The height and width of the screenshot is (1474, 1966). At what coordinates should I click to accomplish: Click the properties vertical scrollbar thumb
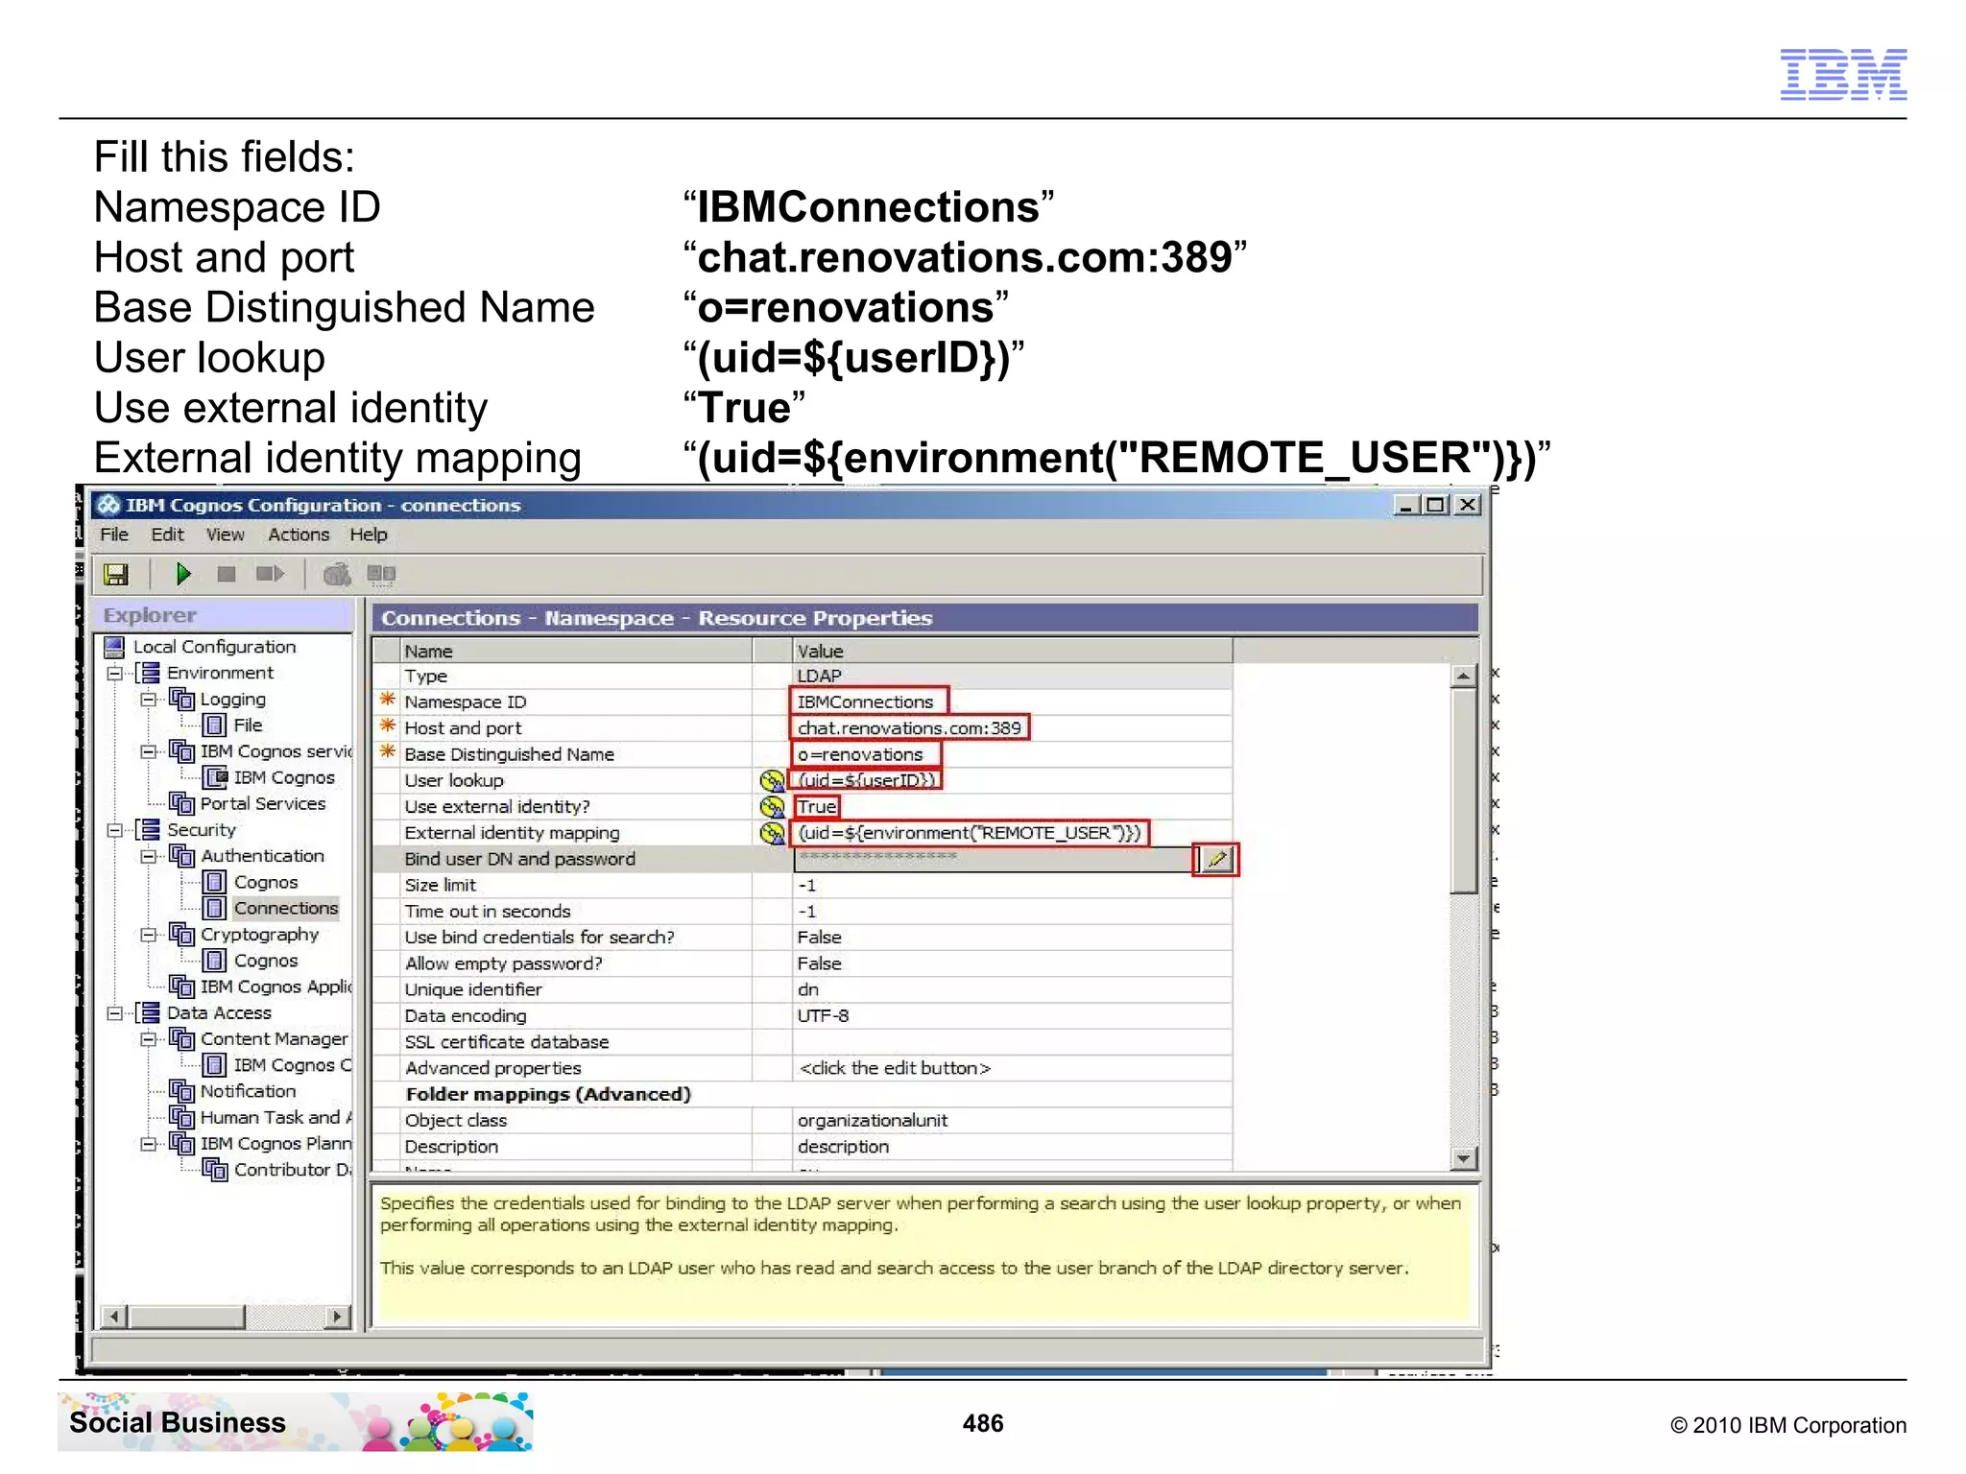click(x=1463, y=791)
